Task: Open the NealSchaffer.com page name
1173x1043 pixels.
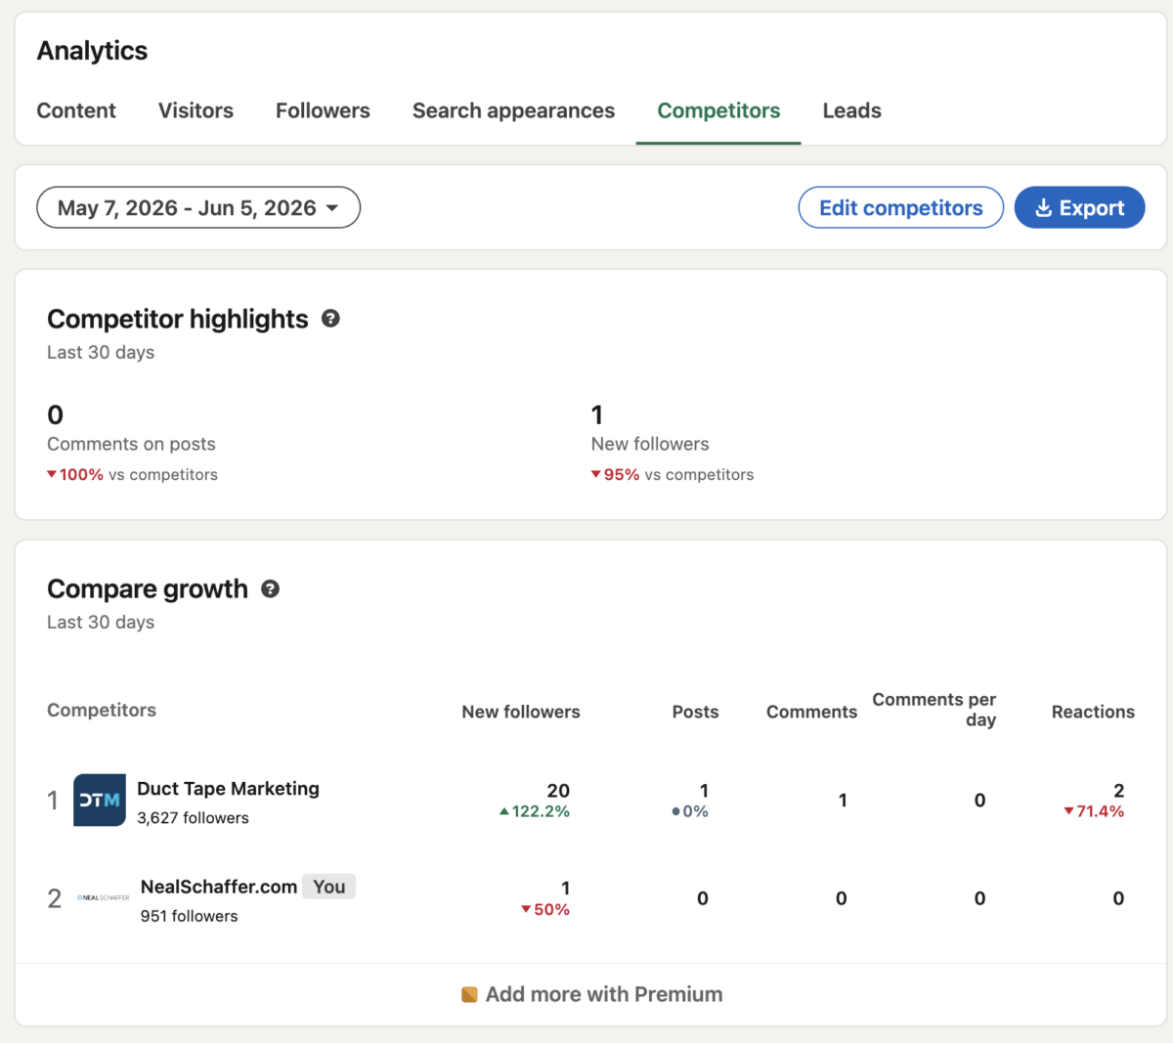Action: pyautogui.click(x=219, y=887)
